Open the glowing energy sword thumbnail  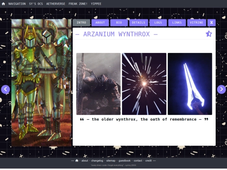click(190, 84)
